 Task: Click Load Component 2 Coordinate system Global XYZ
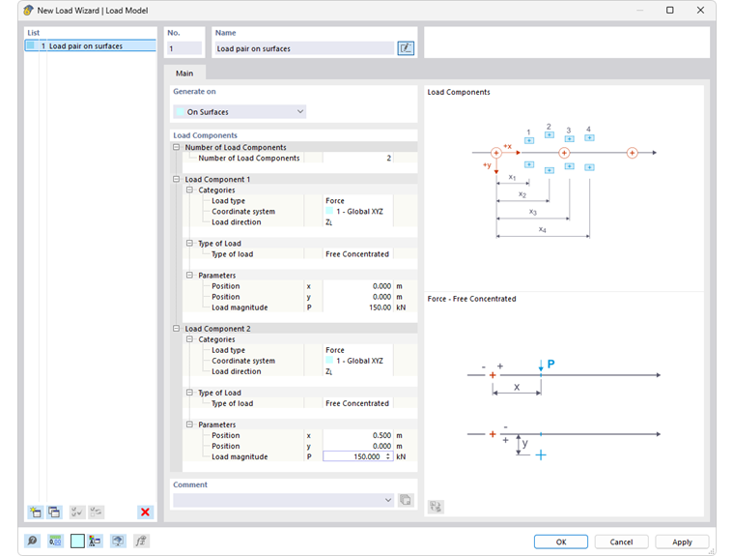point(358,361)
